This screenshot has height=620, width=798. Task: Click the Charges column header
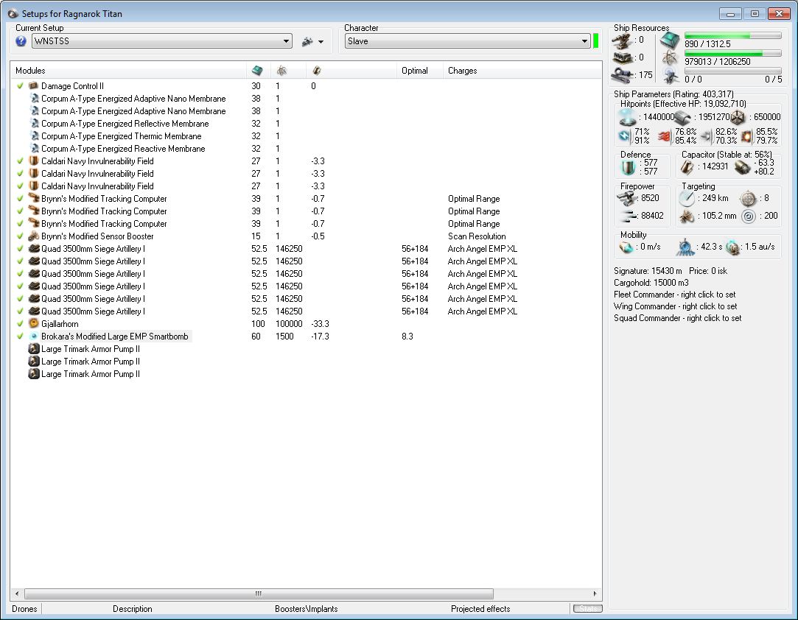tap(522, 71)
